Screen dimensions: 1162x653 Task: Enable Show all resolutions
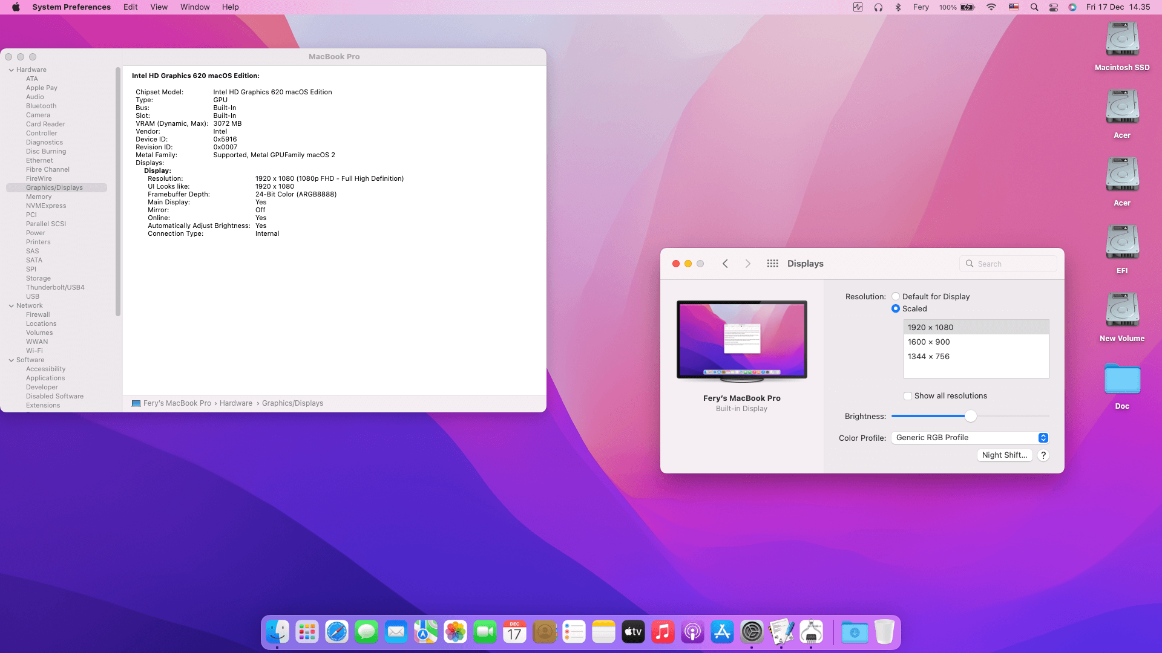tap(908, 395)
